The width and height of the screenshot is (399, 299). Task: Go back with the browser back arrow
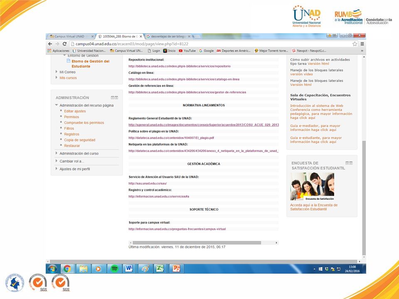[x=50, y=44]
